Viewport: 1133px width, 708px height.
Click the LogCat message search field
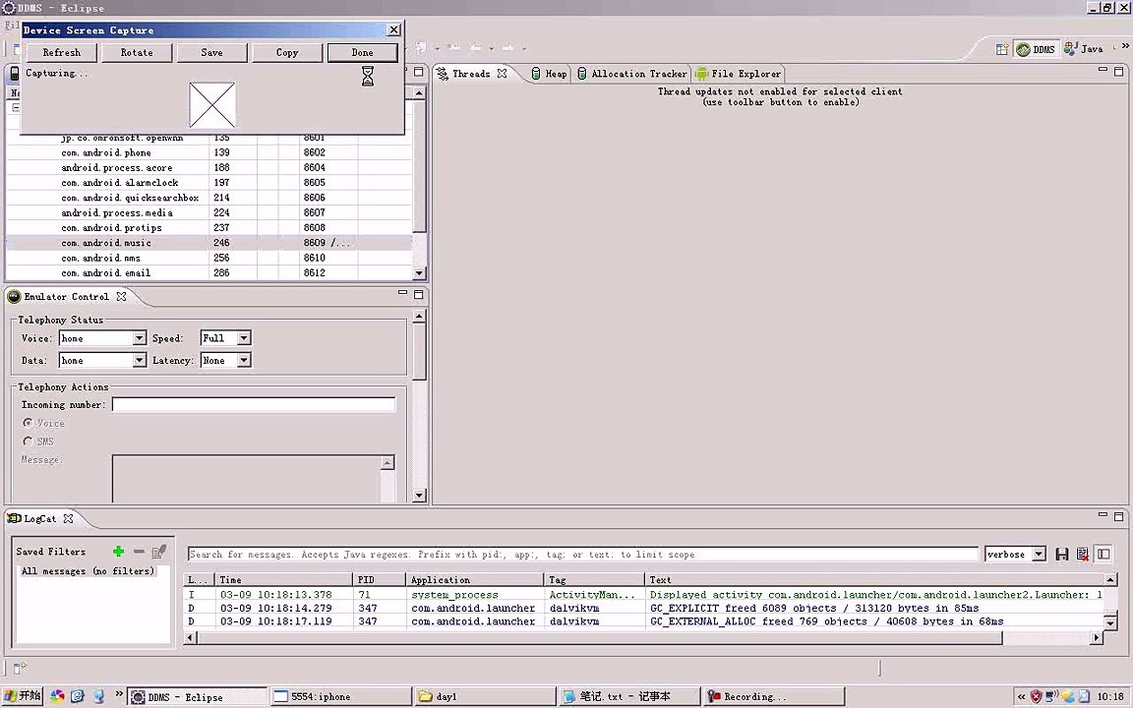pyautogui.click(x=582, y=555)
